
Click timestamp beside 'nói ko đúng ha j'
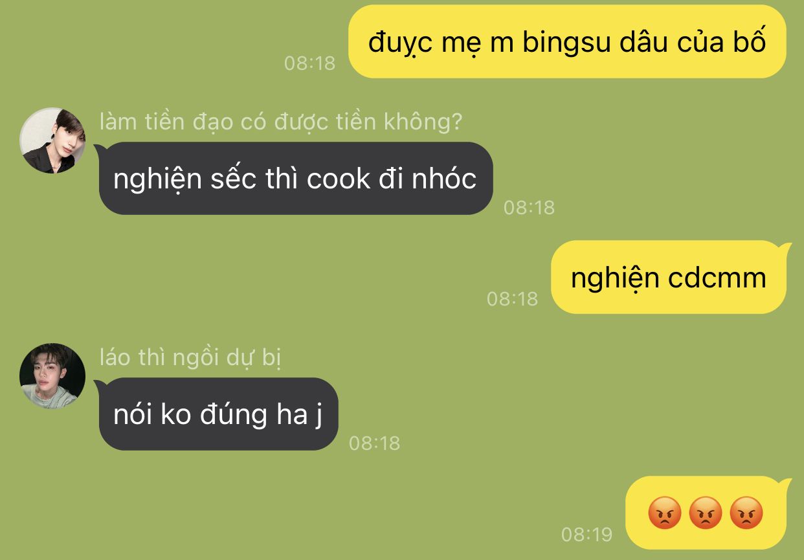tap(375, 443)
